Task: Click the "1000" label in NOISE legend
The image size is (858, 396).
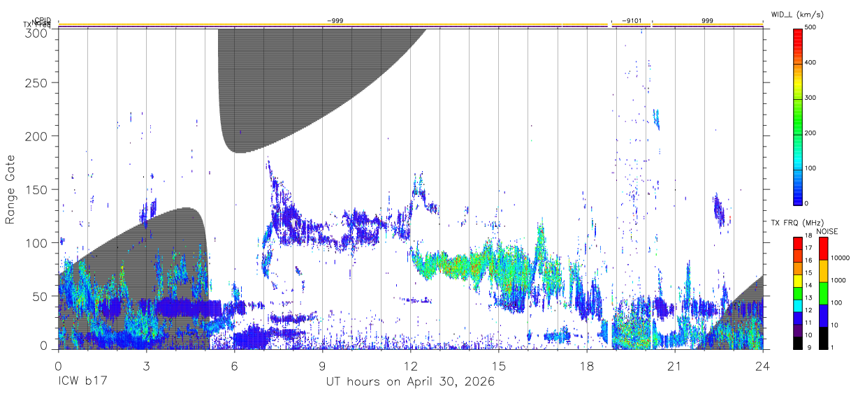Action: (838, 280)
